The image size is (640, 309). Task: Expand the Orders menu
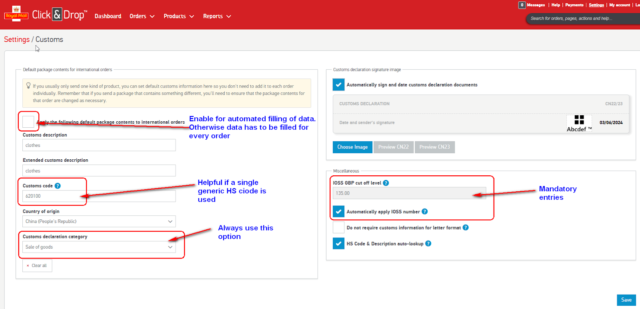coord(142,16)
